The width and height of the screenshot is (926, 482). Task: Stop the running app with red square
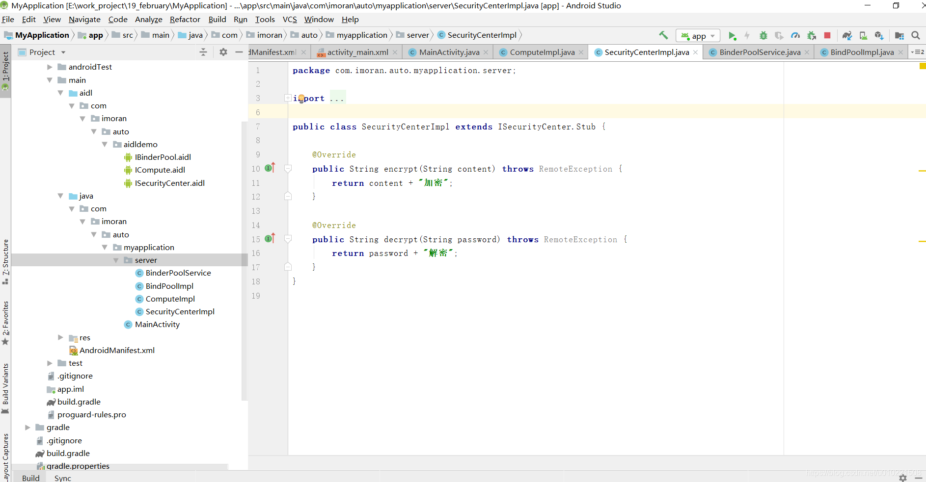coord(827,35)
